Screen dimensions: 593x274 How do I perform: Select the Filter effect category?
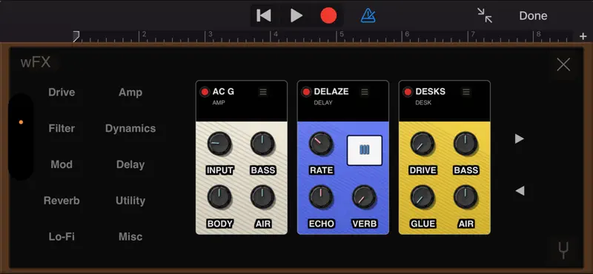pos(62,129)
